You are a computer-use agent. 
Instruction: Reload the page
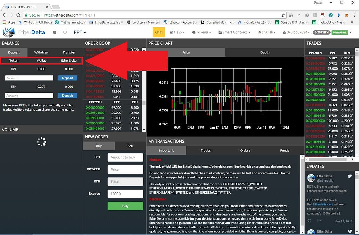(18, 15)
